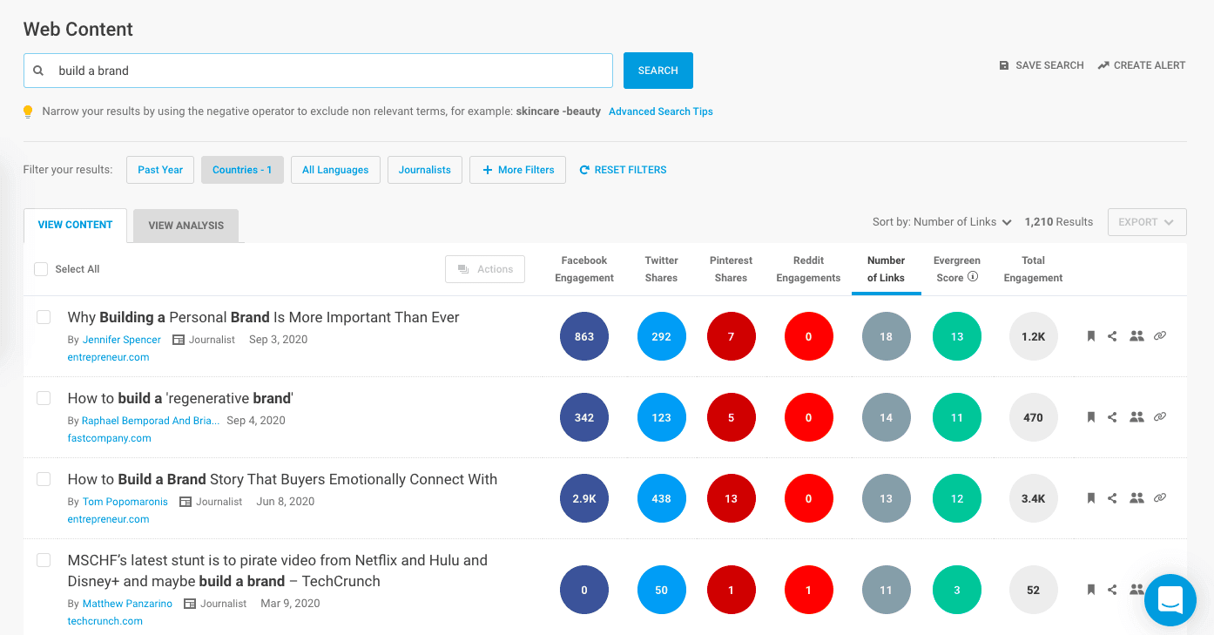Open the Countries - 1 filter

pyautogui.click(x=242, y=170)
